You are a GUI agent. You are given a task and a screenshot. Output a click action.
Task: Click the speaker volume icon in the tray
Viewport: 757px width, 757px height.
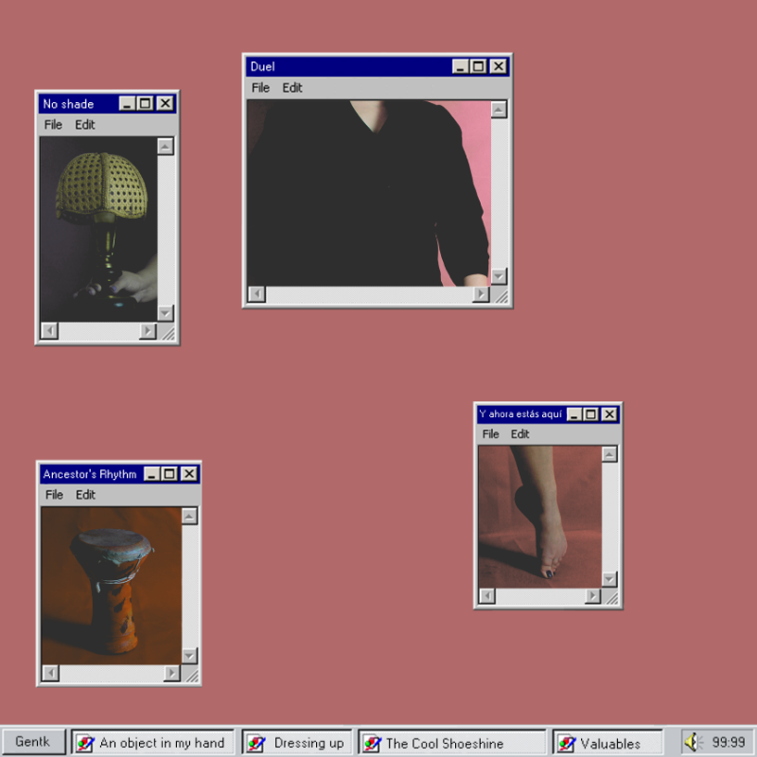pos(694,742)
